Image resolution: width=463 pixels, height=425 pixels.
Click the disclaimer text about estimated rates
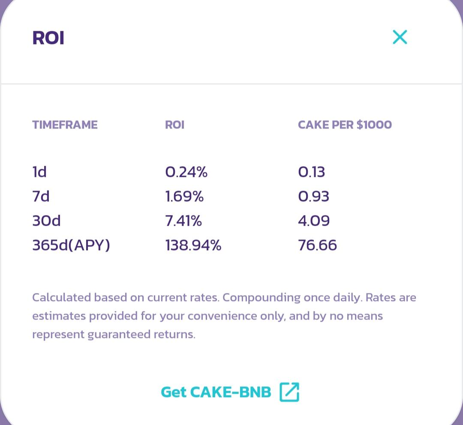(x=224, y=316)
